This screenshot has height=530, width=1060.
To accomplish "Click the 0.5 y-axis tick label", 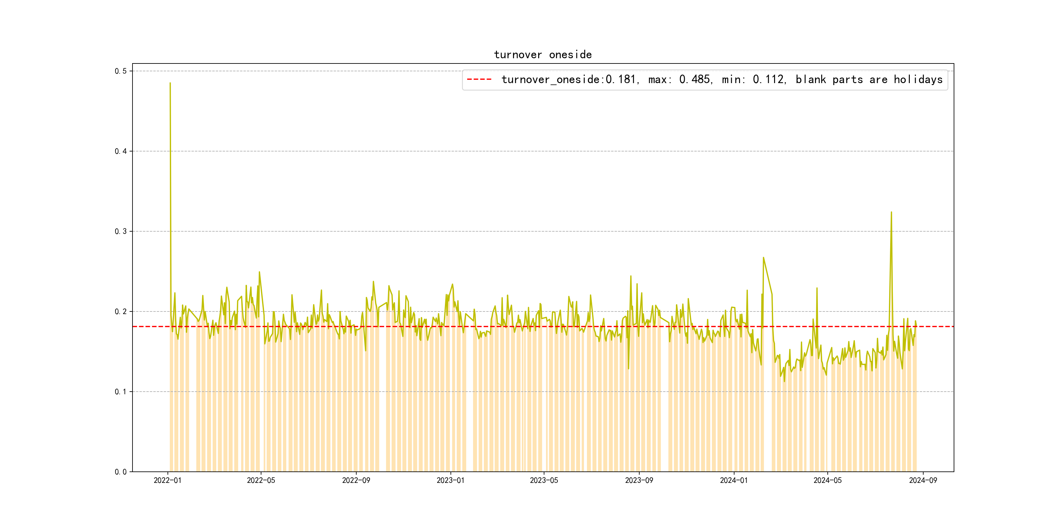I will [x=121, y=71].
